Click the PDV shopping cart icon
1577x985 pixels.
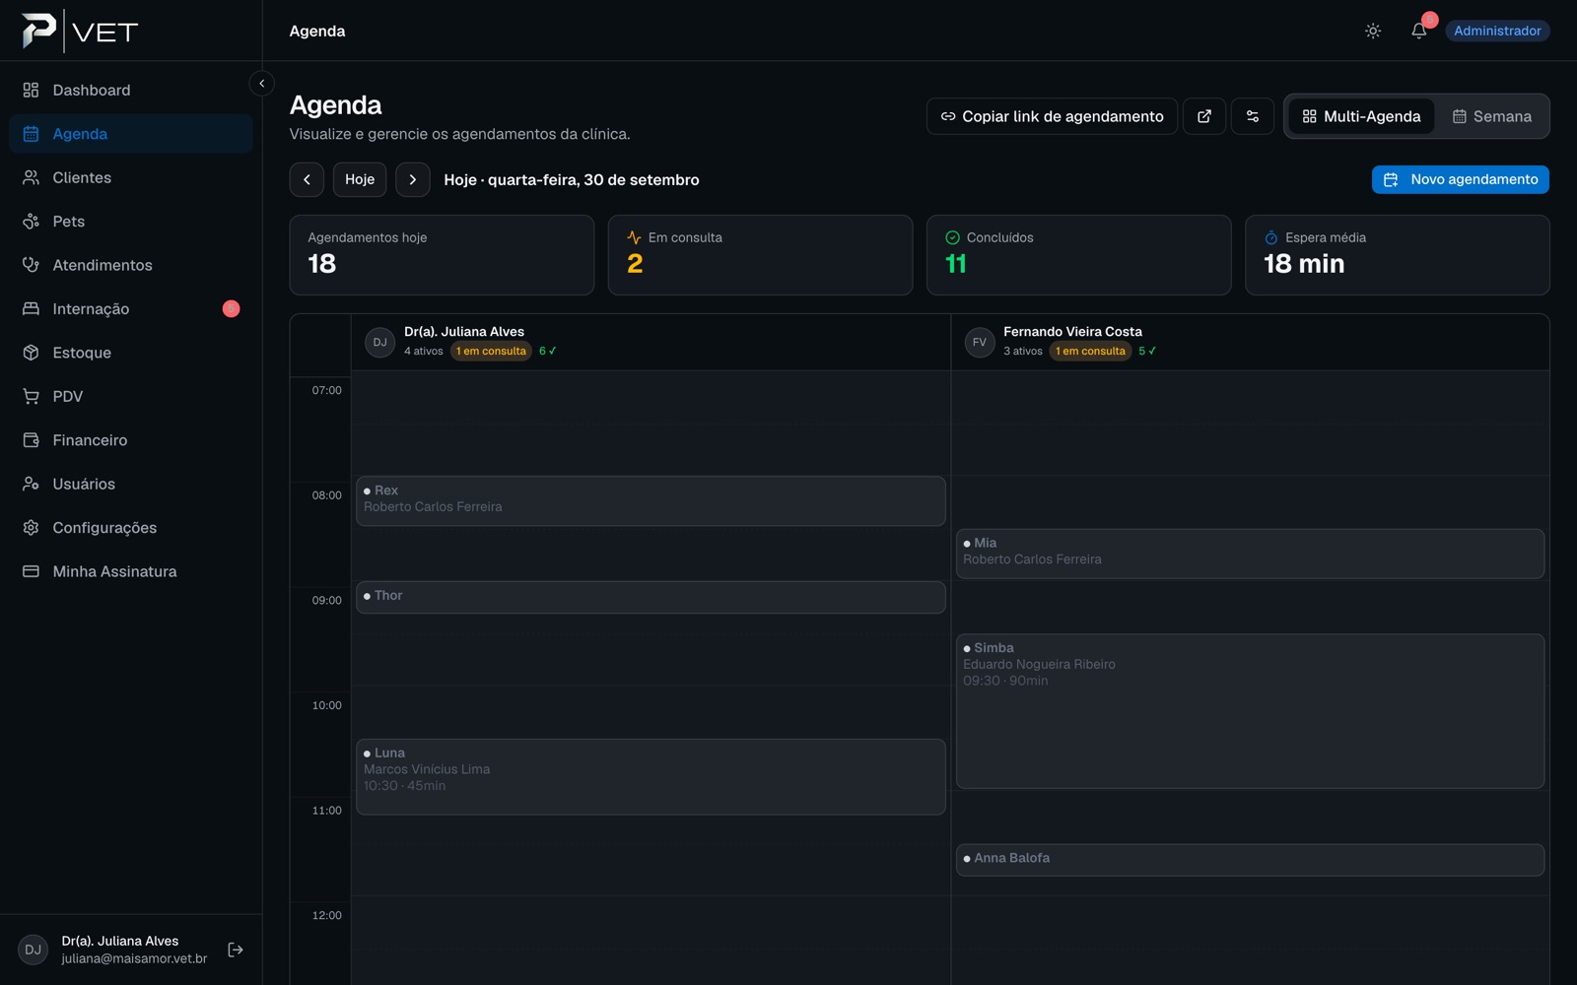[32, 396]
